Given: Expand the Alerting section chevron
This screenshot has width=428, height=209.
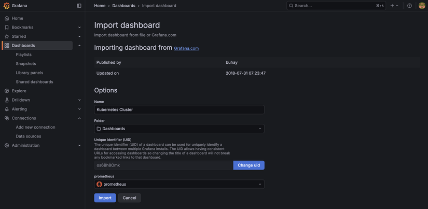Looking at the screenshot, I should 79,109.
